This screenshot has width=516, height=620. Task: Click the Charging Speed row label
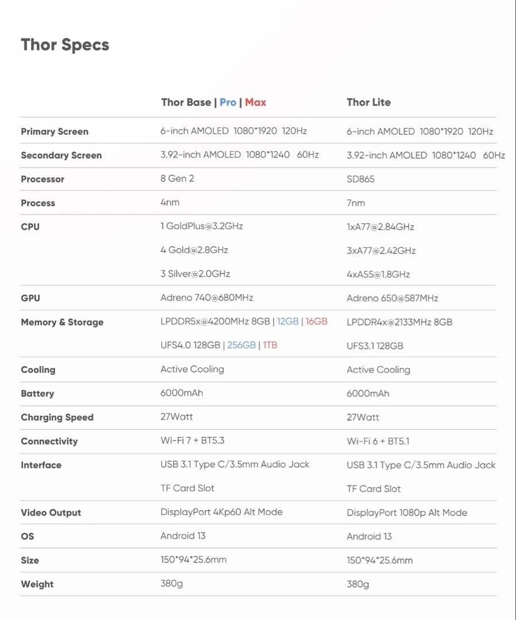point(57,417)
